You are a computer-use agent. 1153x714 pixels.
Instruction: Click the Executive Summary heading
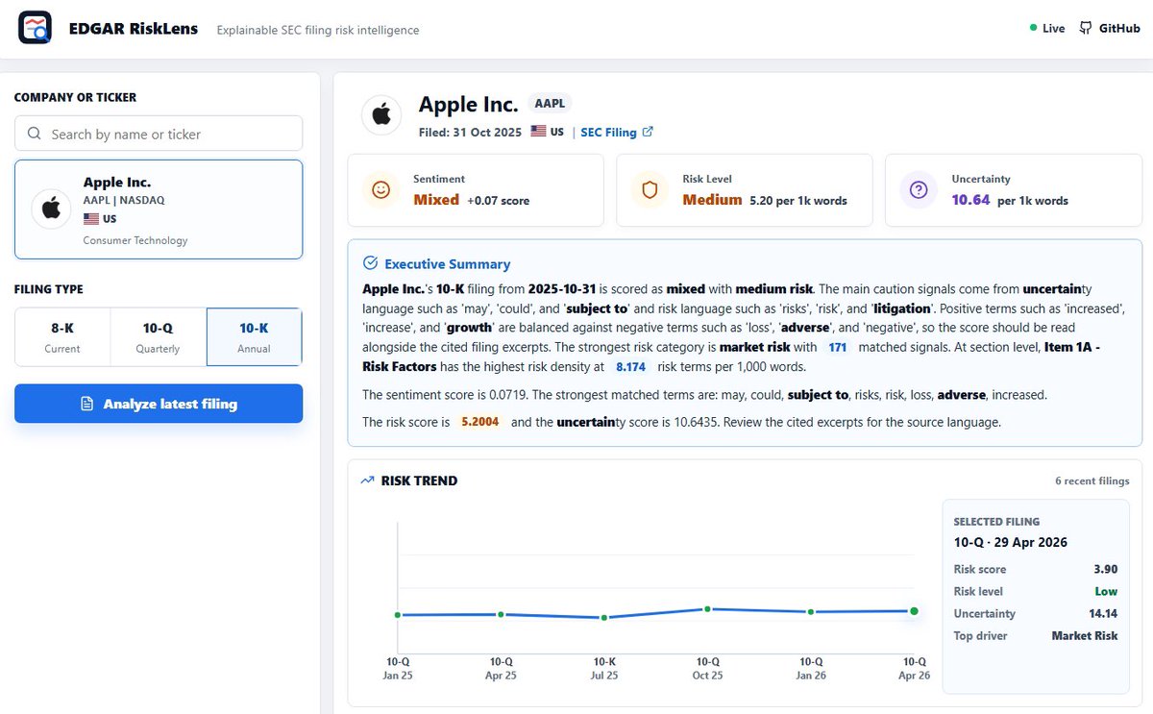pyautogui.click(x=448, y=263)
